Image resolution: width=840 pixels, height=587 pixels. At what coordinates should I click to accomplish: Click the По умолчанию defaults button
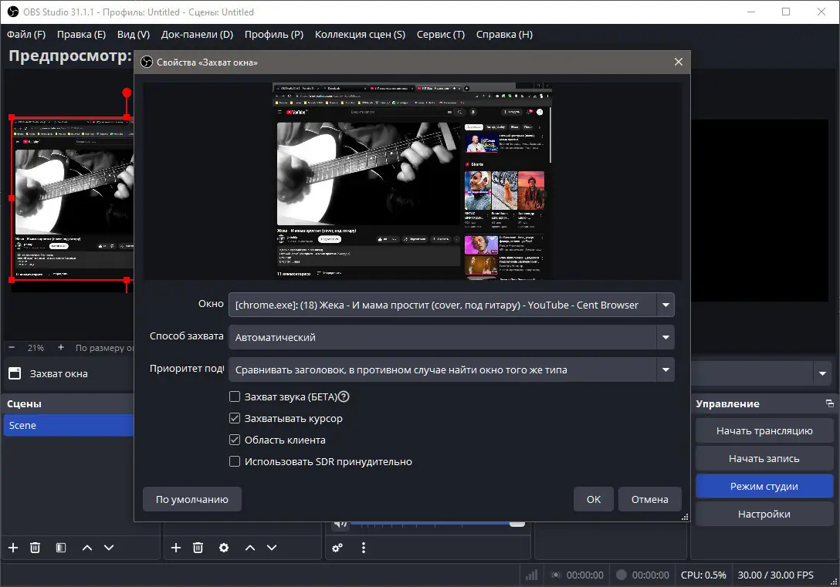pyautogui.click(x=191, y=499)
